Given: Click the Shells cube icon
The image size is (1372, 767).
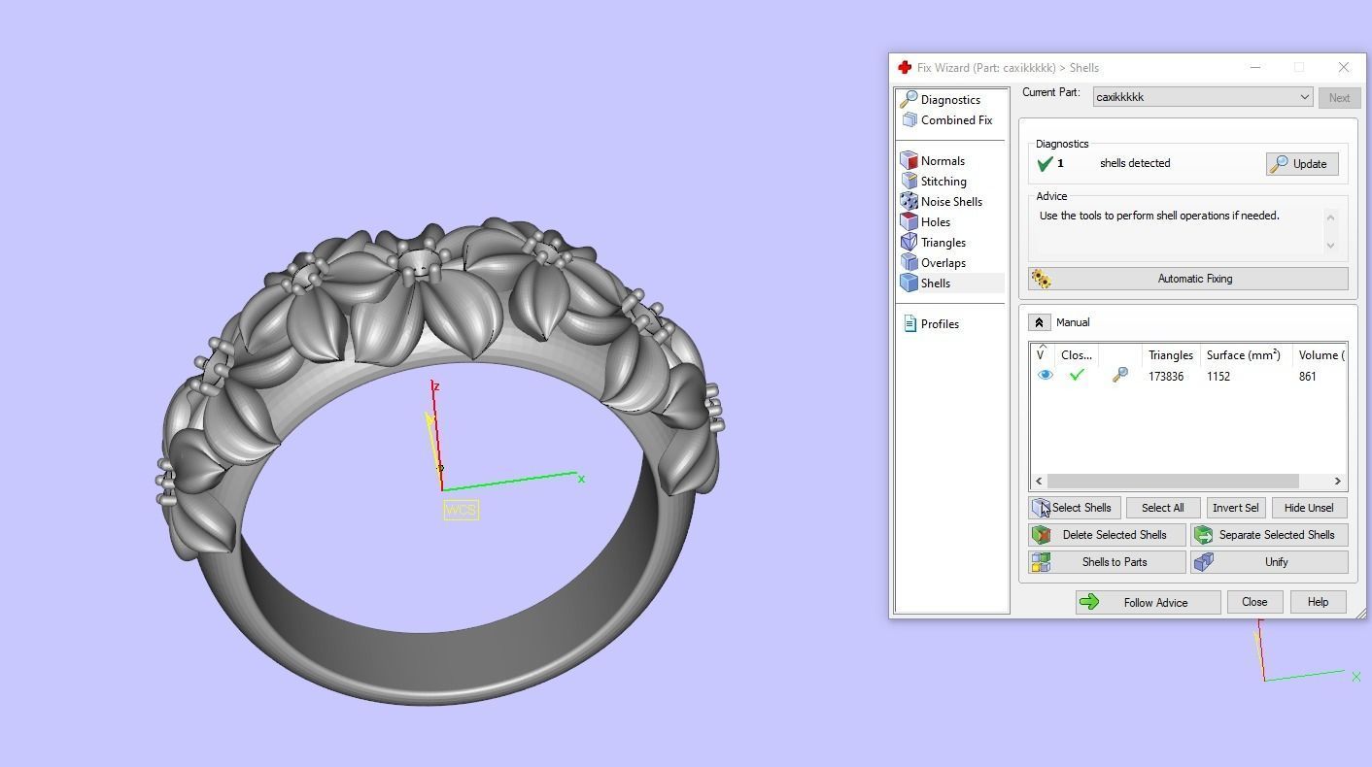Looking at the screenshot, I should pos(909,283).
